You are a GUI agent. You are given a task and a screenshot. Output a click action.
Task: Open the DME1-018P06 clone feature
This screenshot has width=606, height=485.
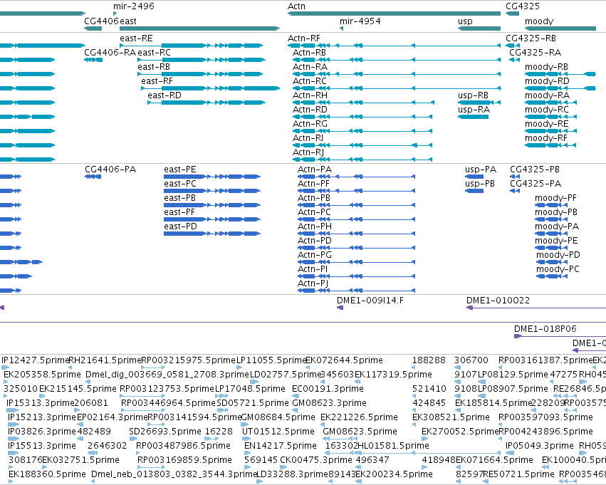coord(560,336)
